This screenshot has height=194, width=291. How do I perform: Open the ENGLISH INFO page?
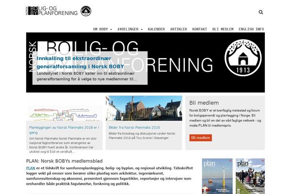(x=251, y=29)
